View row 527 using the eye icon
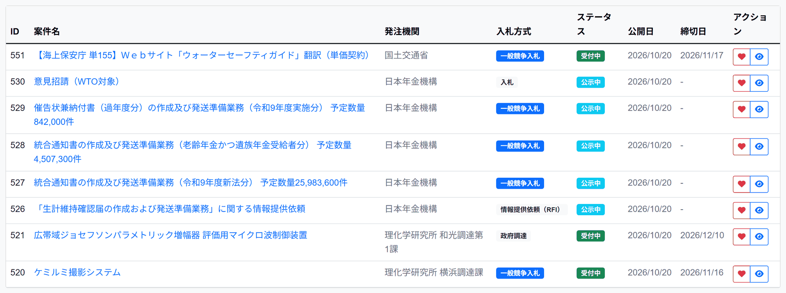This screenshot has height=293, width=786. tap(759, 184)
